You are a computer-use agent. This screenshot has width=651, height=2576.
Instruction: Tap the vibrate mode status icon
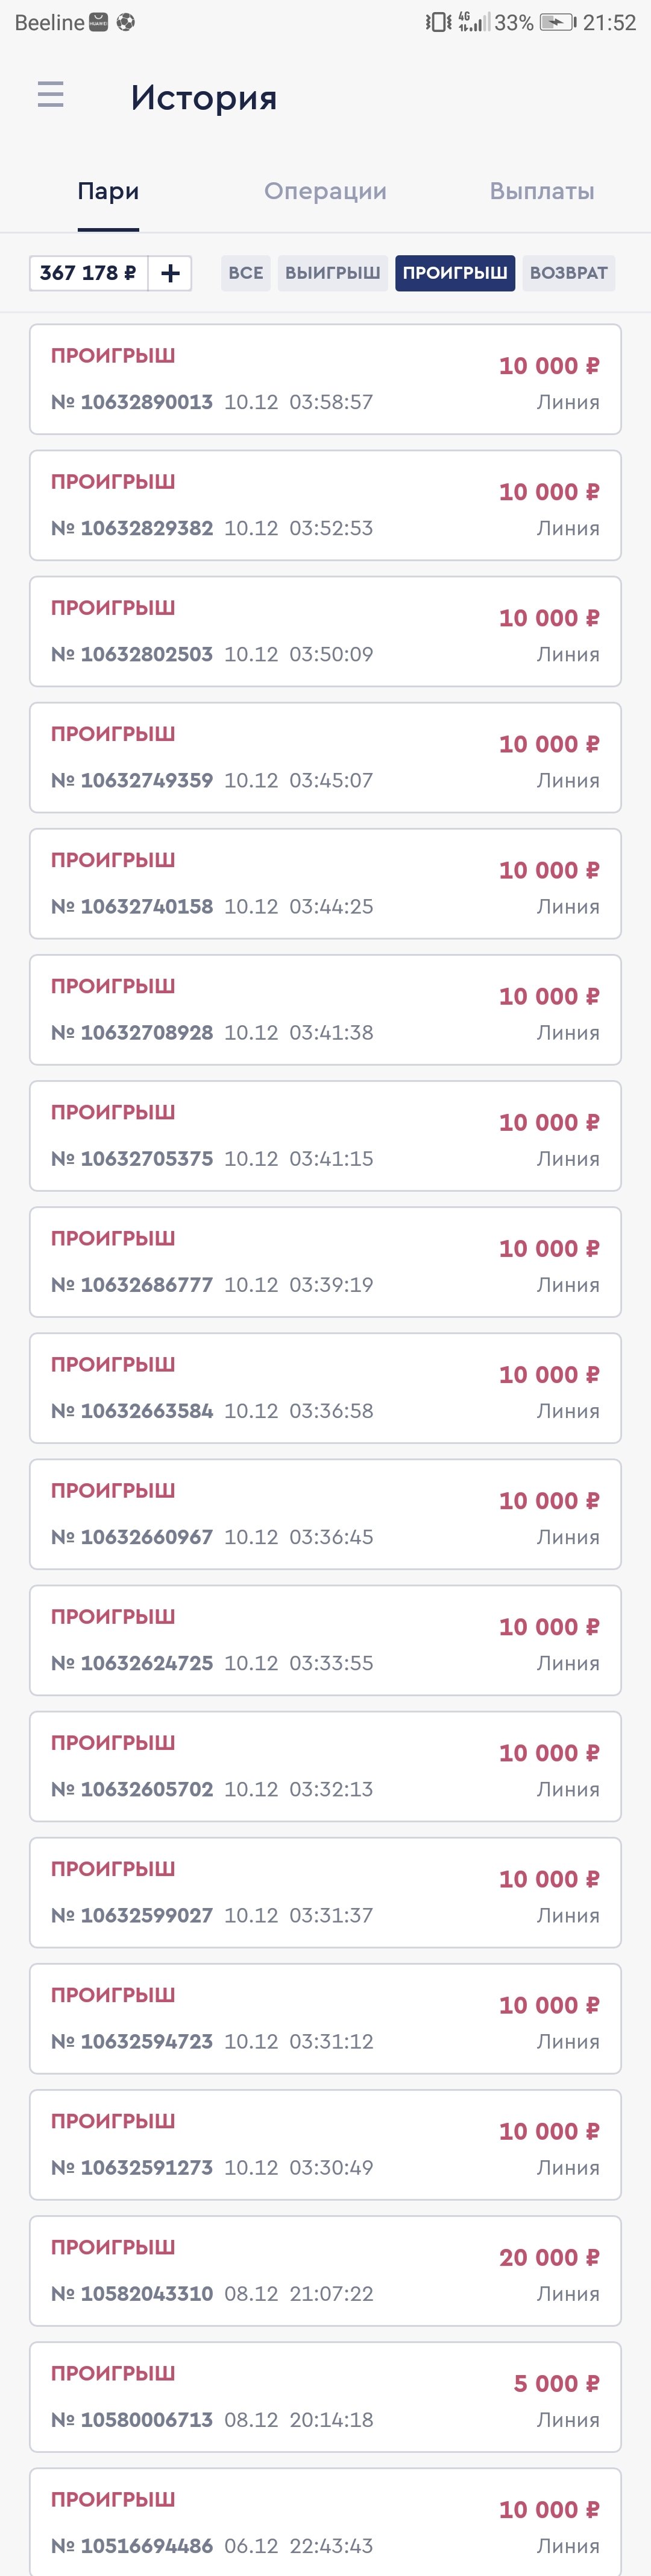click(x=438, y=22)
